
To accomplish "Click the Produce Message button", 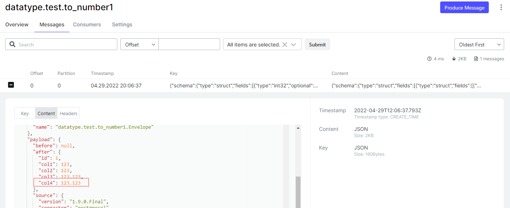I will pos(464,7).
